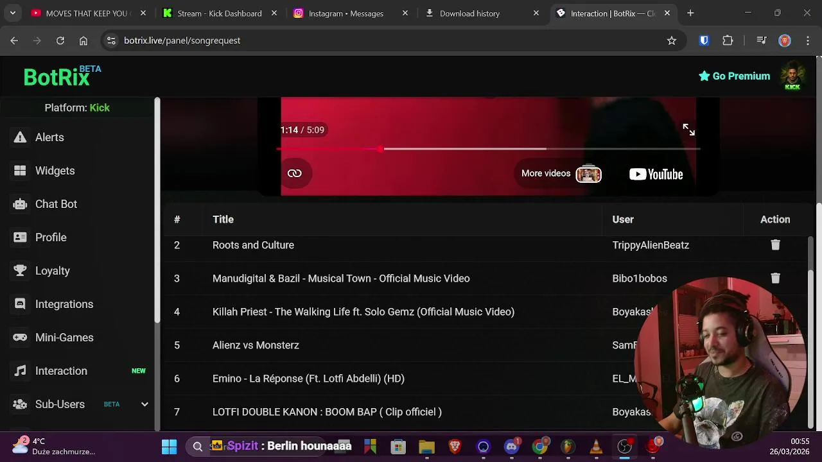Screen dimensions: 822x462
Task: Delete the Musical Town song request
Action: [775, 278]
